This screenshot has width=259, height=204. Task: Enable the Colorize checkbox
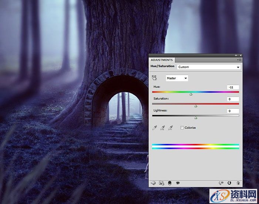pos(182,128)
